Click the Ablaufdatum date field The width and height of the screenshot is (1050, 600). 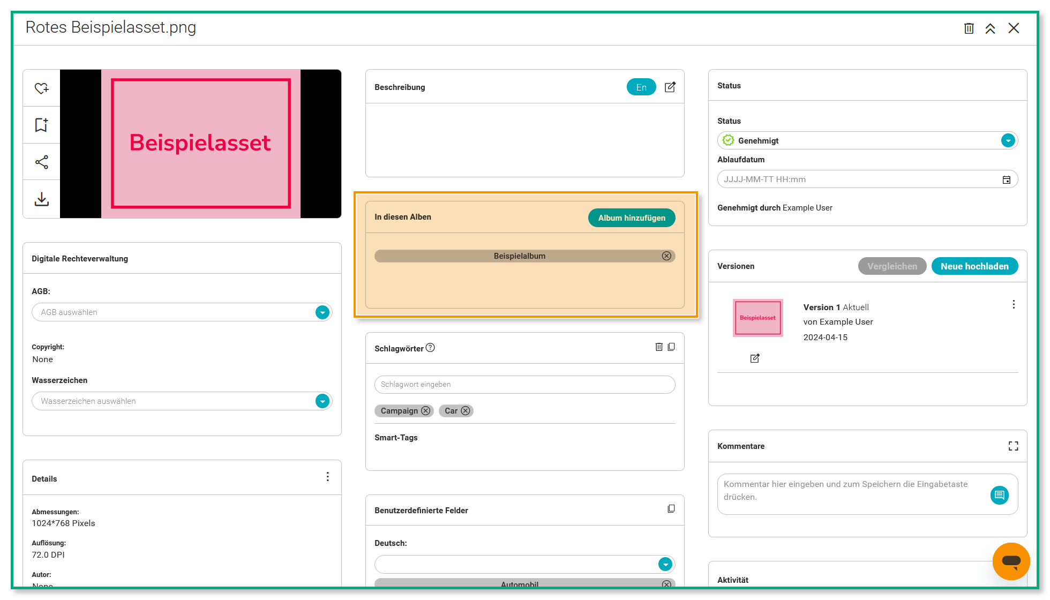click(868, 179)
